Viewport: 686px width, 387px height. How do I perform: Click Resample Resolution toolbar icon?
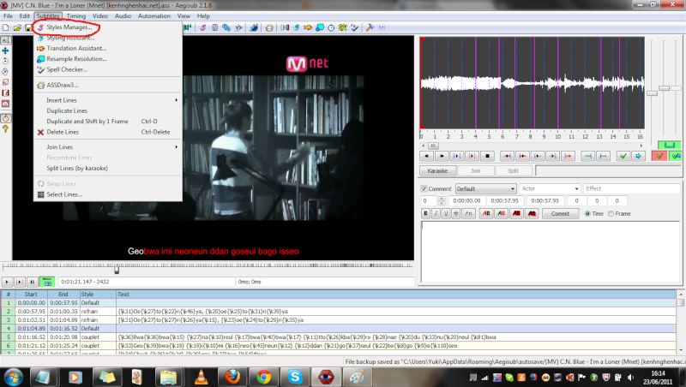click(x=320, y=27)
